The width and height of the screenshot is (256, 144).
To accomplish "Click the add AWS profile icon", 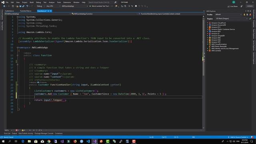I will [x=244, y=14].
